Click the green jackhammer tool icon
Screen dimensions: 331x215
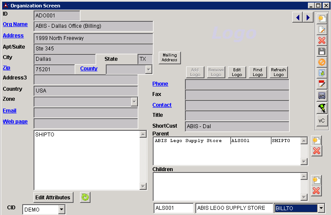(322, 107)
